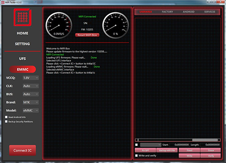Click the SN: label text
Viewport: 226px width, 163px height.
pos(85,23)
